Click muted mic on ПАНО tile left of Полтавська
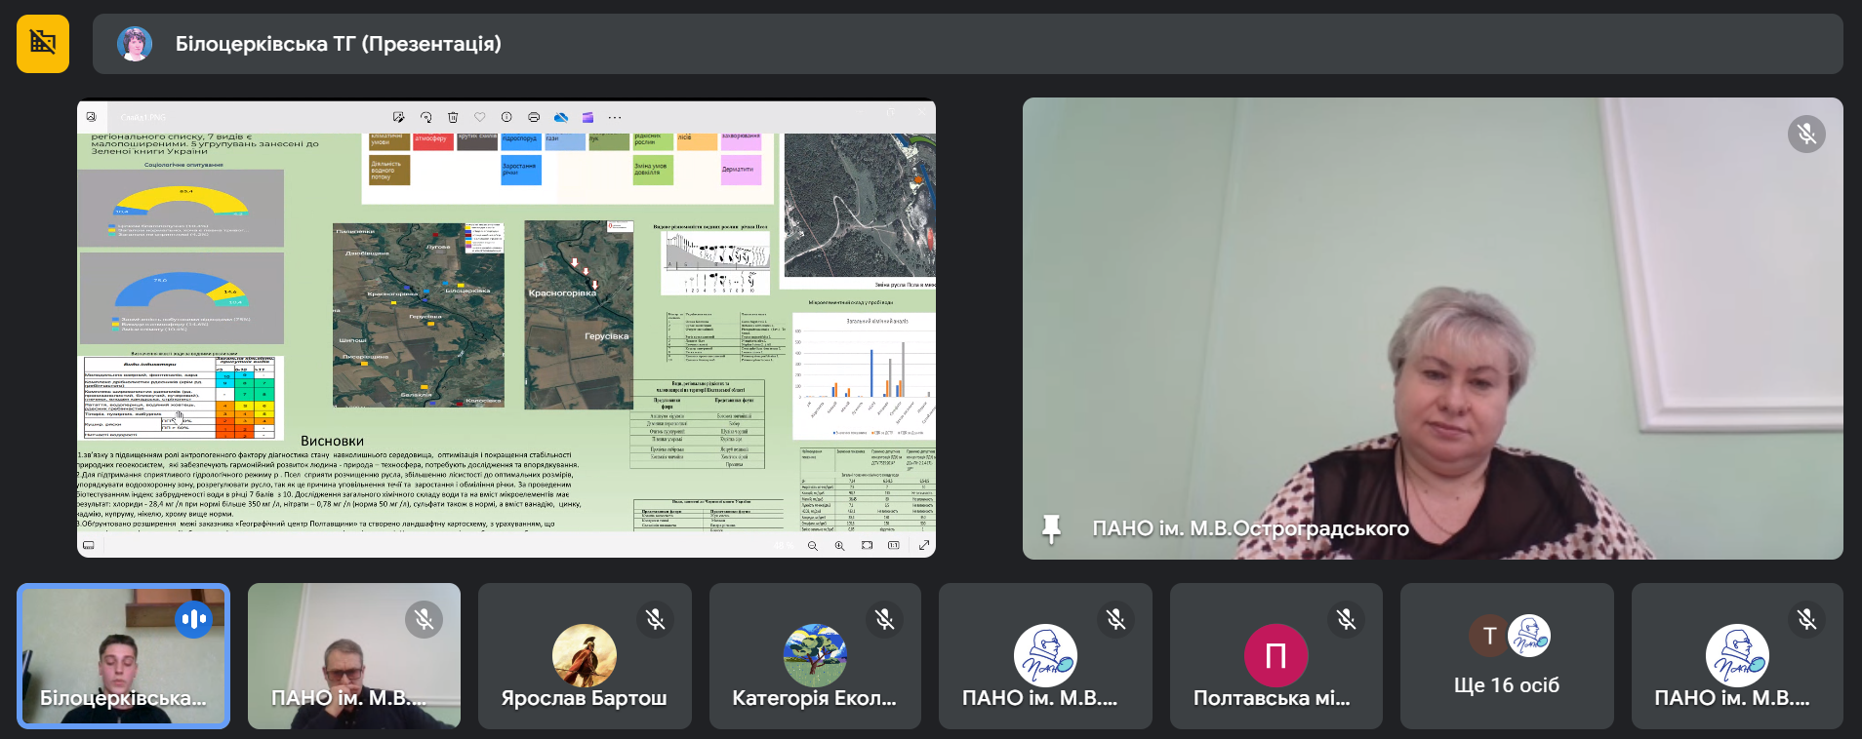This screenshot has height=739, width=1862. point(1115,619)
